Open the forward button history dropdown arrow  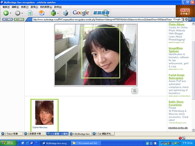coord(22,13)
